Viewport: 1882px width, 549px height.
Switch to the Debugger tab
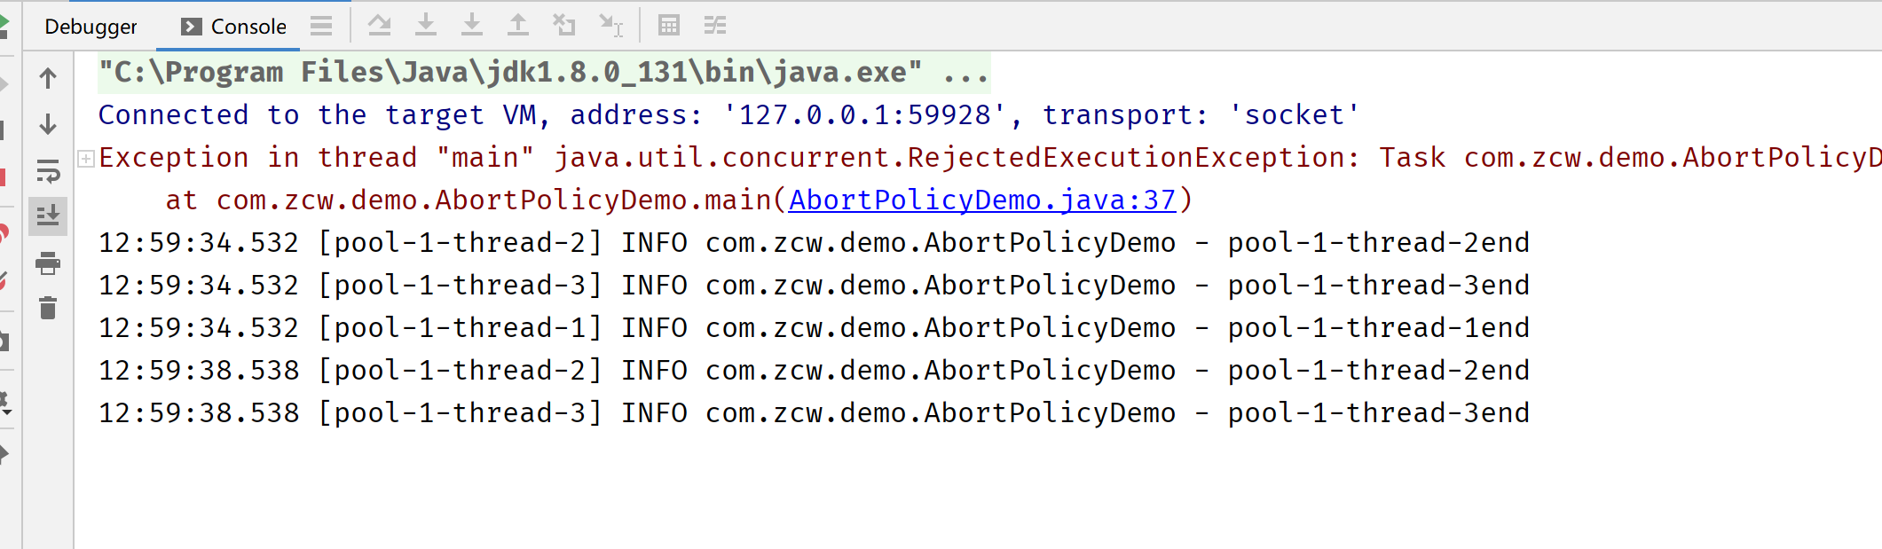(91, 27)
